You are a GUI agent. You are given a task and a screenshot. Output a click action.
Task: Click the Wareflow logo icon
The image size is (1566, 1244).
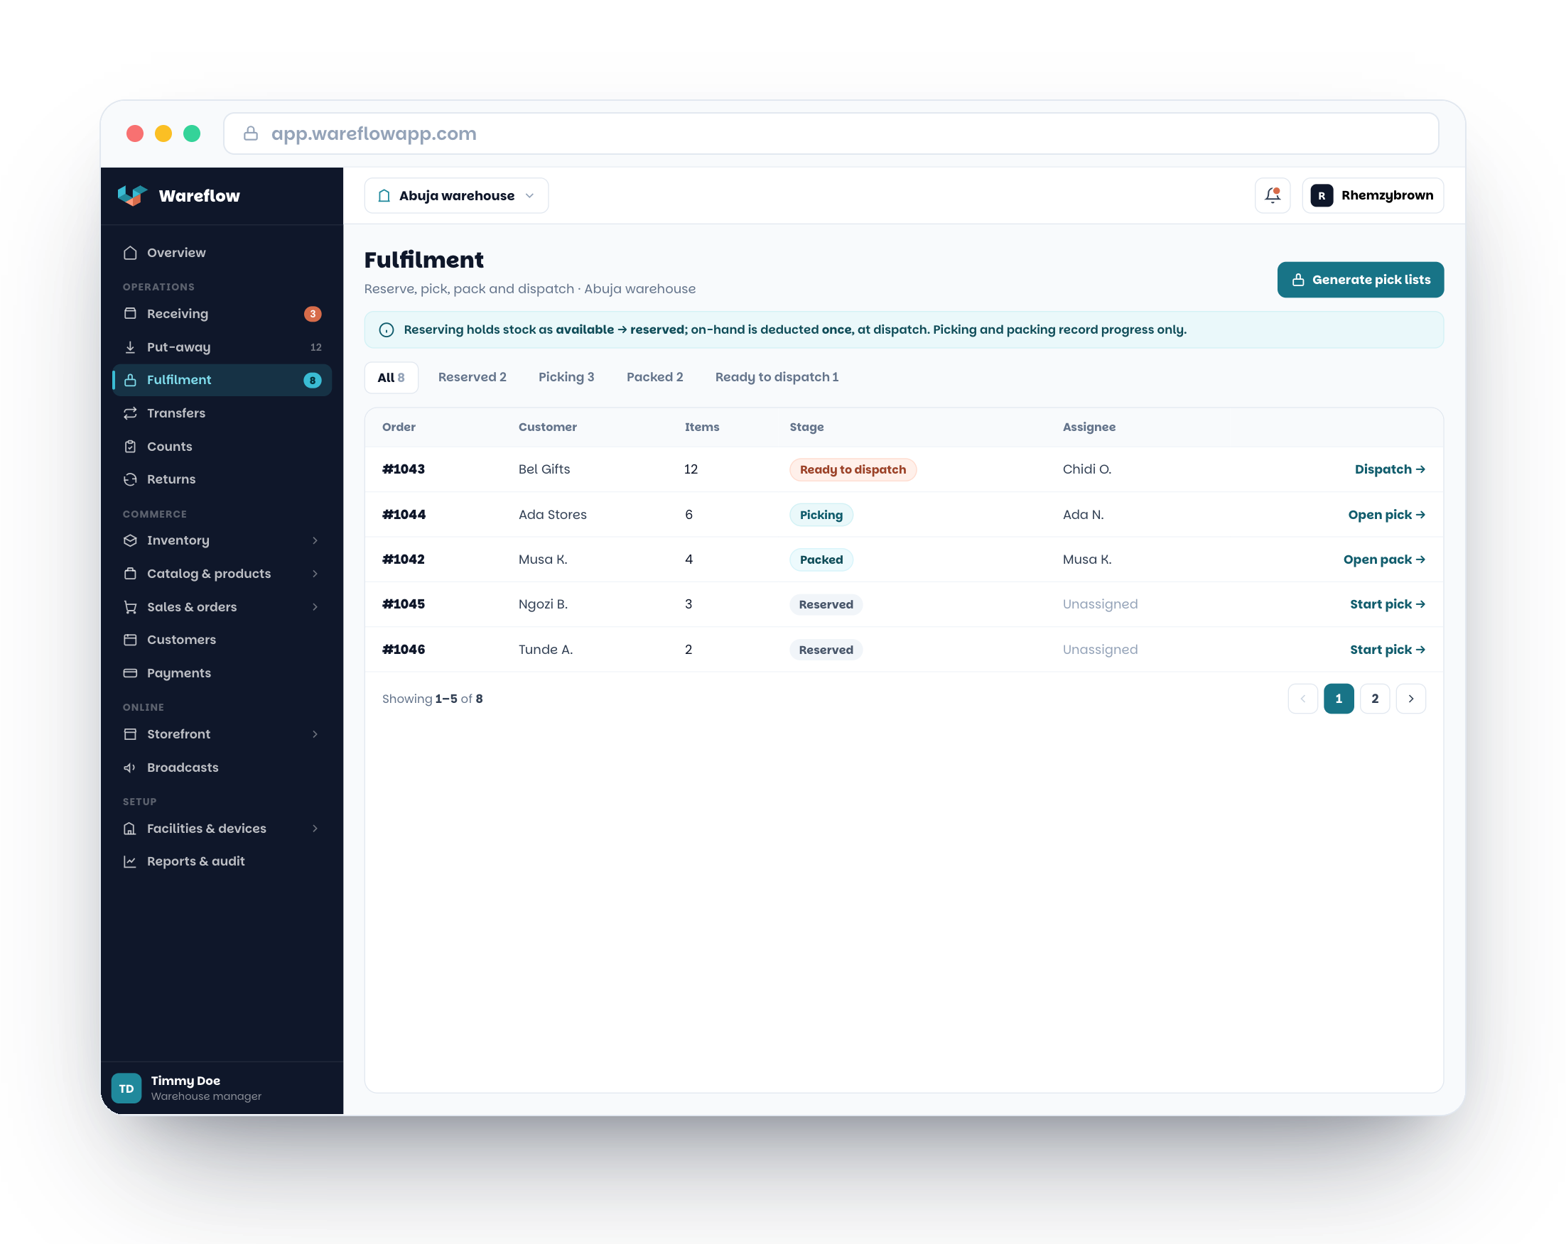click(x=132, y=195)
